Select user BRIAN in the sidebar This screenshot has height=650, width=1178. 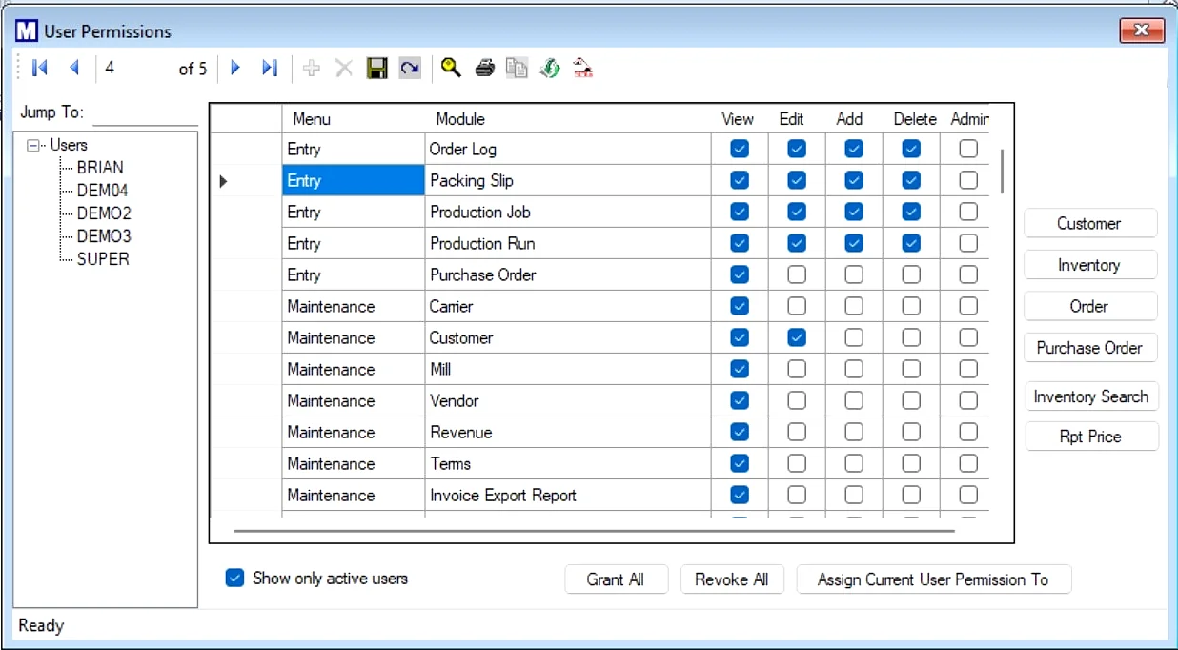(x=100, y=167)
